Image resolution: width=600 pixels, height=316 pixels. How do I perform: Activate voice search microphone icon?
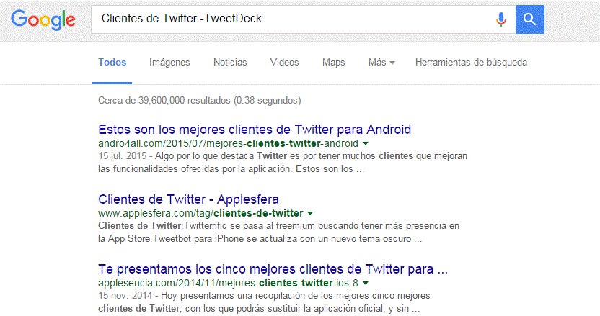pos(501,19)
